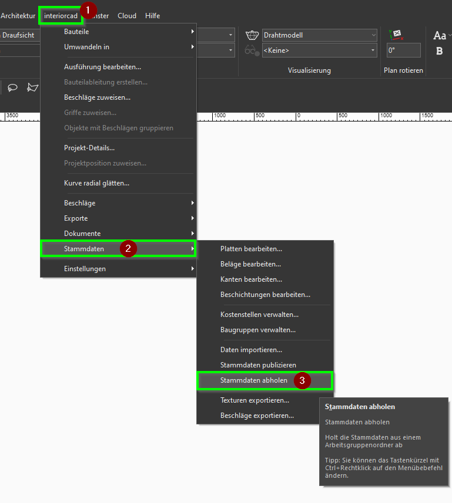Open Projekt-Details dialog
This screenshot has height=503, width=452.
(x=118, y=148)
